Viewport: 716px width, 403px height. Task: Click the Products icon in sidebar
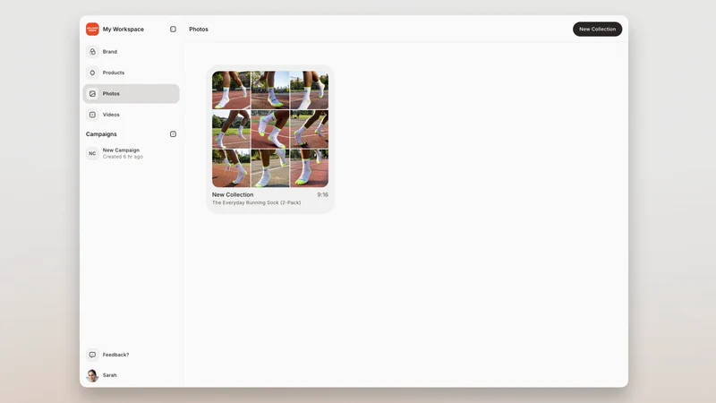[x=92, y=73]
